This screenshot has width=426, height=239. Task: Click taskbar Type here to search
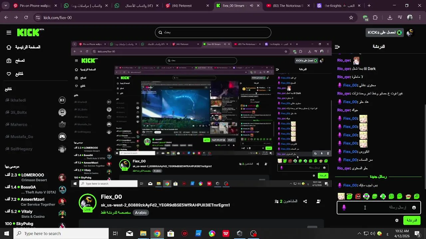click(61, 234)
